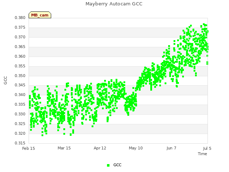Click the 0.370 y-axis label
The height and width of the screenshot is (172, 229).
coord(20,37)
